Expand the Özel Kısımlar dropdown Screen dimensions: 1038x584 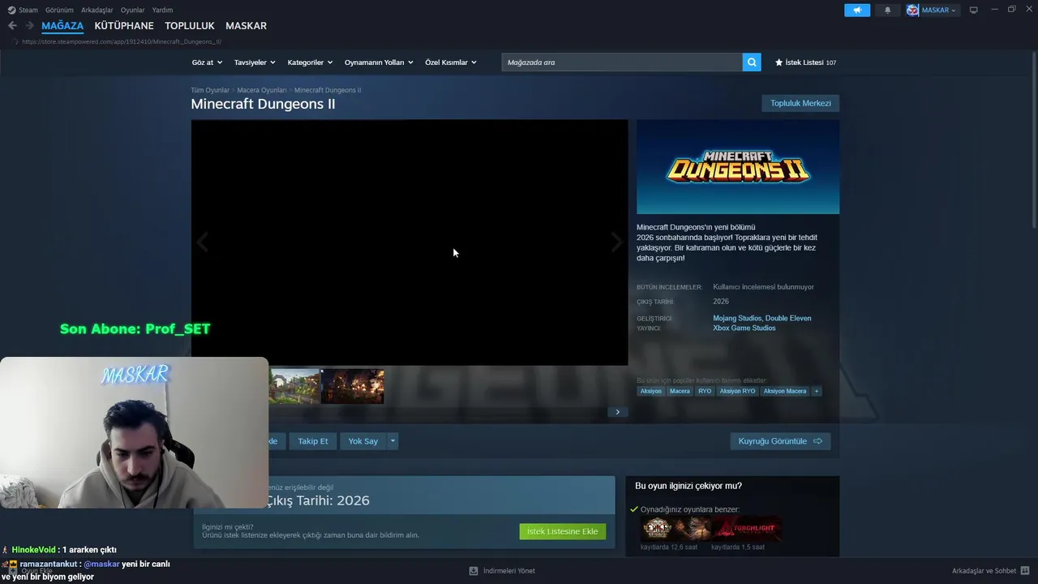tap(451, 62)
